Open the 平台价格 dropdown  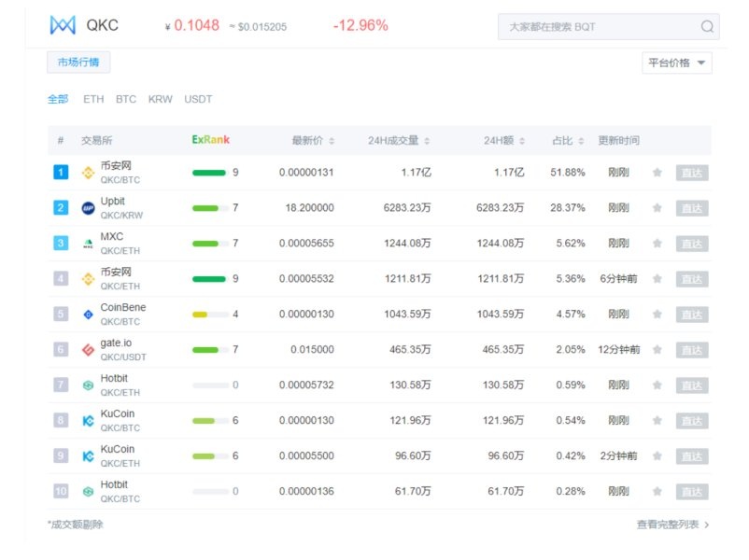(677, 63)
